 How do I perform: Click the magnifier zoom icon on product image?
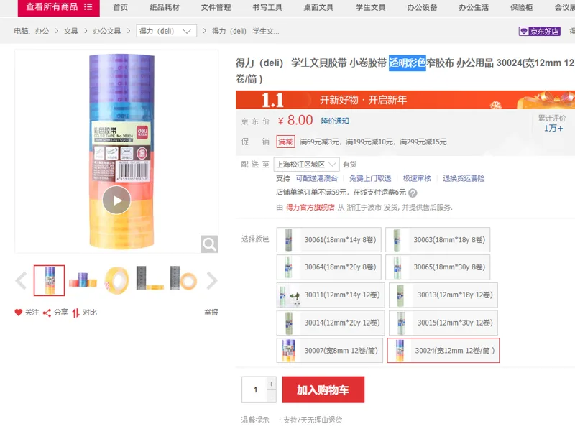(x=209, y=244)
